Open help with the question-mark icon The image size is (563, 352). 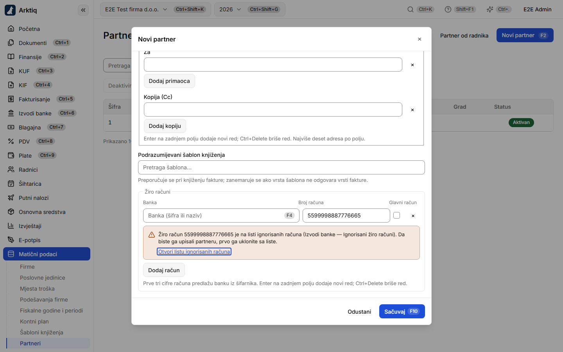point(448,9)
